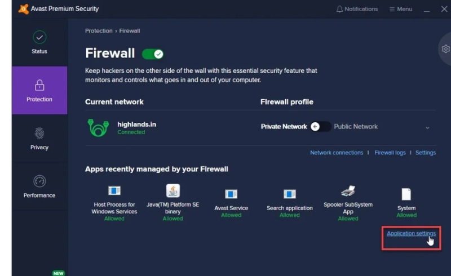Open the Firewall logs link

pyautogui.click(x=390, y=153)
